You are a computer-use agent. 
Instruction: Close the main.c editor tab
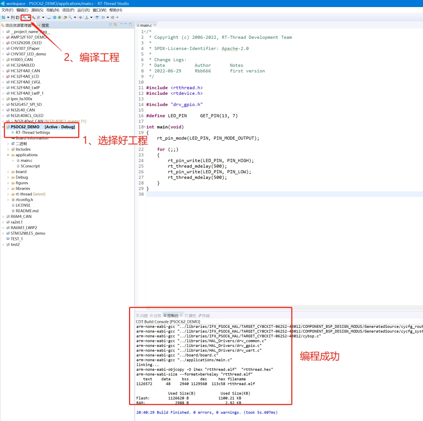click(x=155, y=25)
